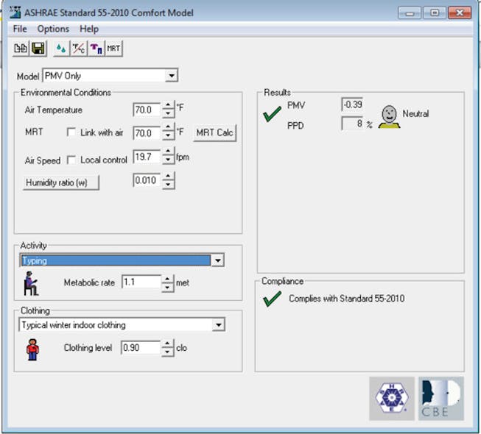The image size is (481, 434).
Task: Enable the MRT Link with air checkbox
Action: tap(71, 132)
